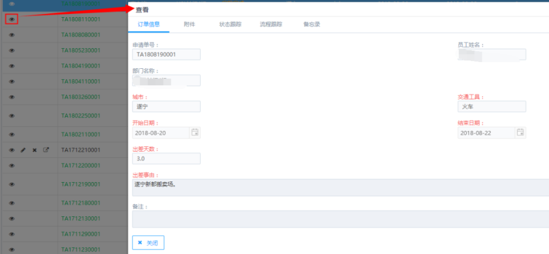The height and width of the screenshot is (254, 549).
Task: Click the 出差事由 text area
Action: [x=340, y=188]
